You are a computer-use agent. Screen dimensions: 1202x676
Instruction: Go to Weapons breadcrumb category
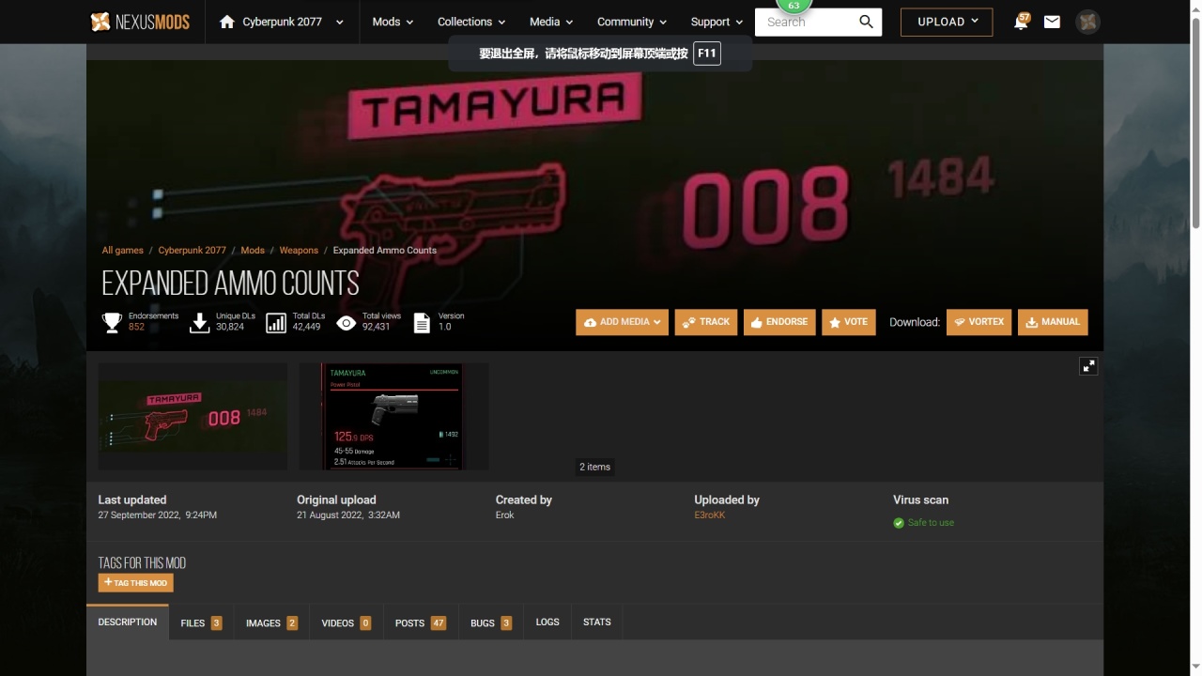(x=299, y=251)
